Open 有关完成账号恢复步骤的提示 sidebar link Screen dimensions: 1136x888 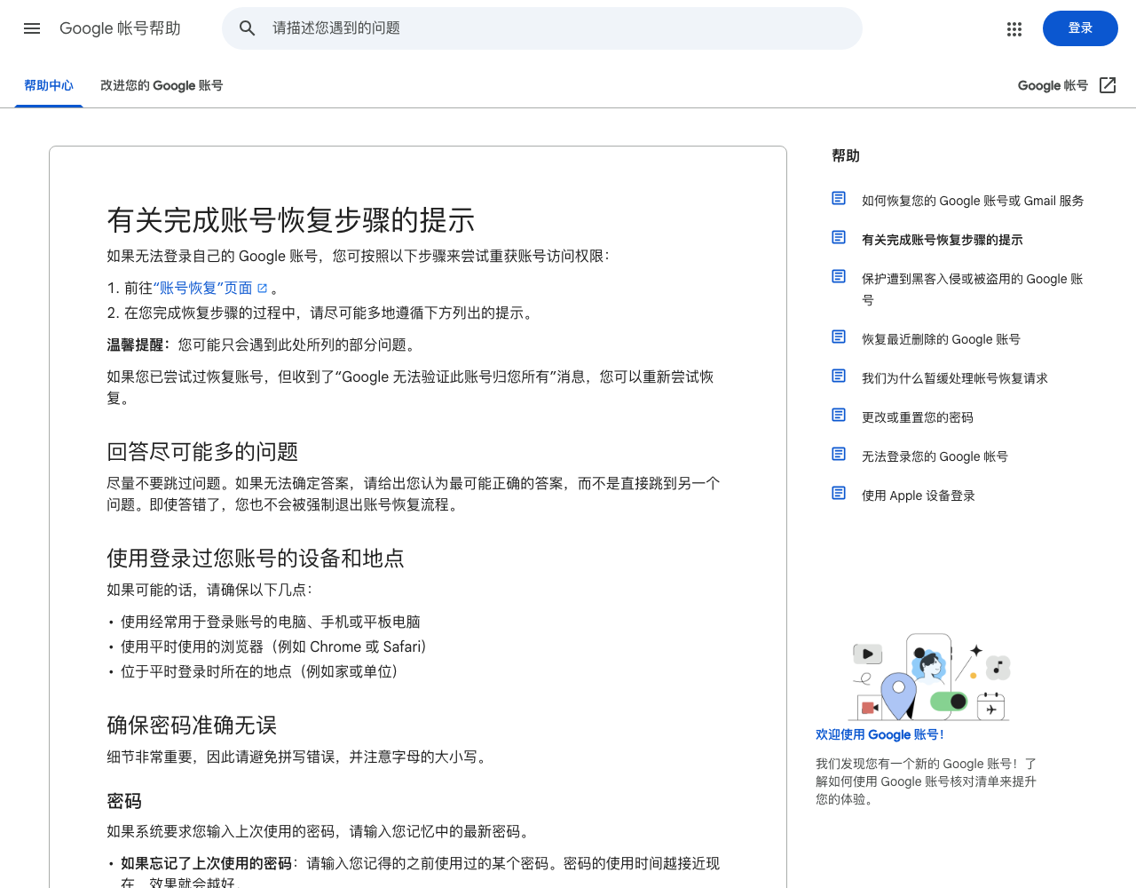pyautogui.click(x=942, y=240)
